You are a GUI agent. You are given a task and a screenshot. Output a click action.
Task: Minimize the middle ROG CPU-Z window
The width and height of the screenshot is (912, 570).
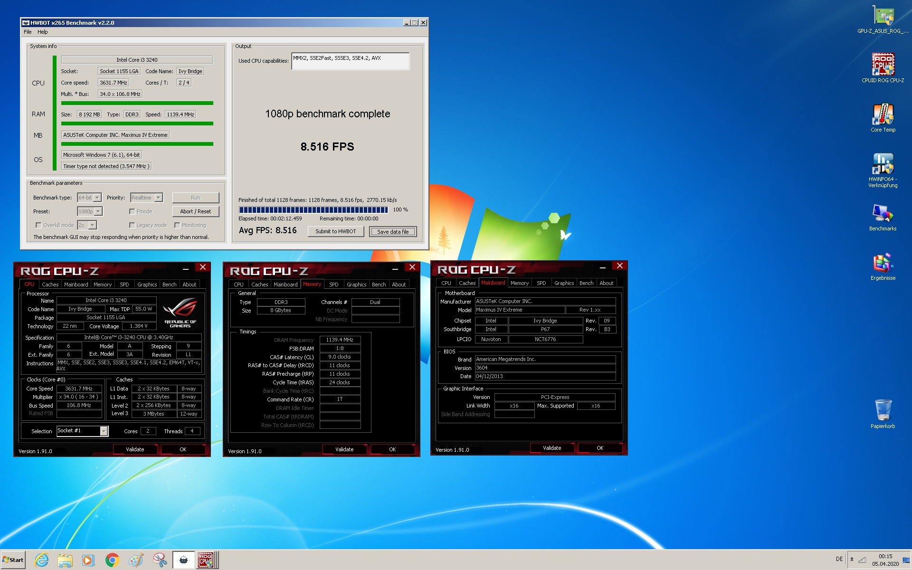click(395, 269)
